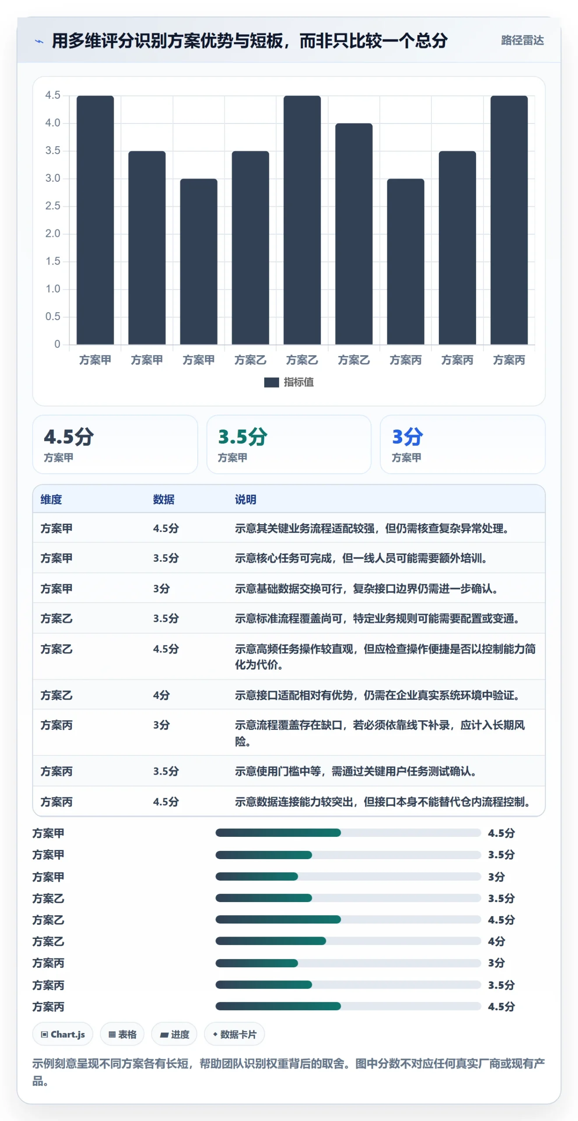Click the 方案丙 progress bar showing 4.5分
The image size is (578, 1121).
pyautogui.click(x=348, y=1006)
